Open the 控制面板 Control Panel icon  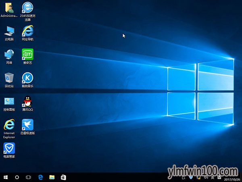coord(9,104)
